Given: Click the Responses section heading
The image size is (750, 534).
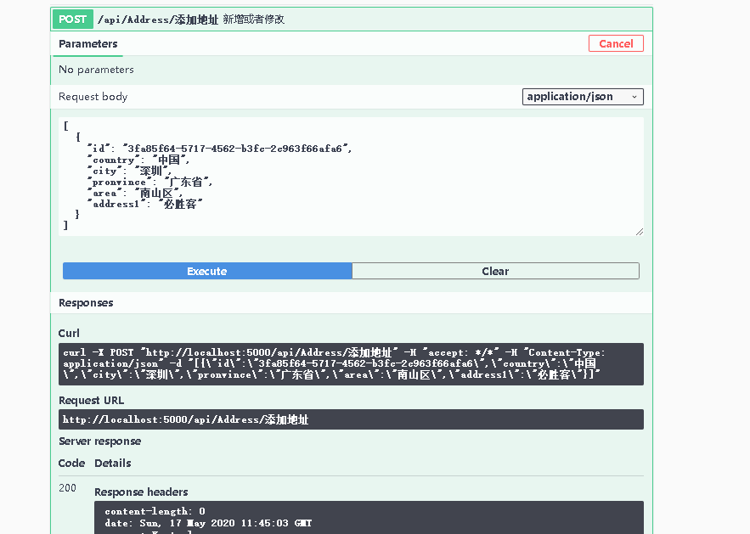Looking at the screenshot, I should click(x=86, y=303).
